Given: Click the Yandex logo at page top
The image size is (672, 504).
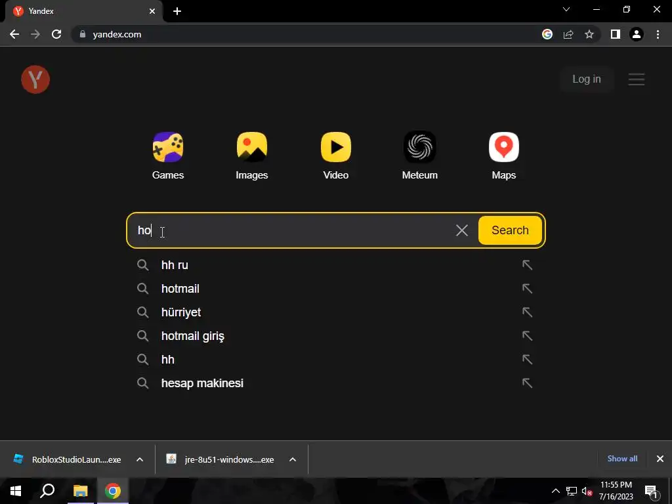Looking at the screenshot, I should tap(35, 79).
